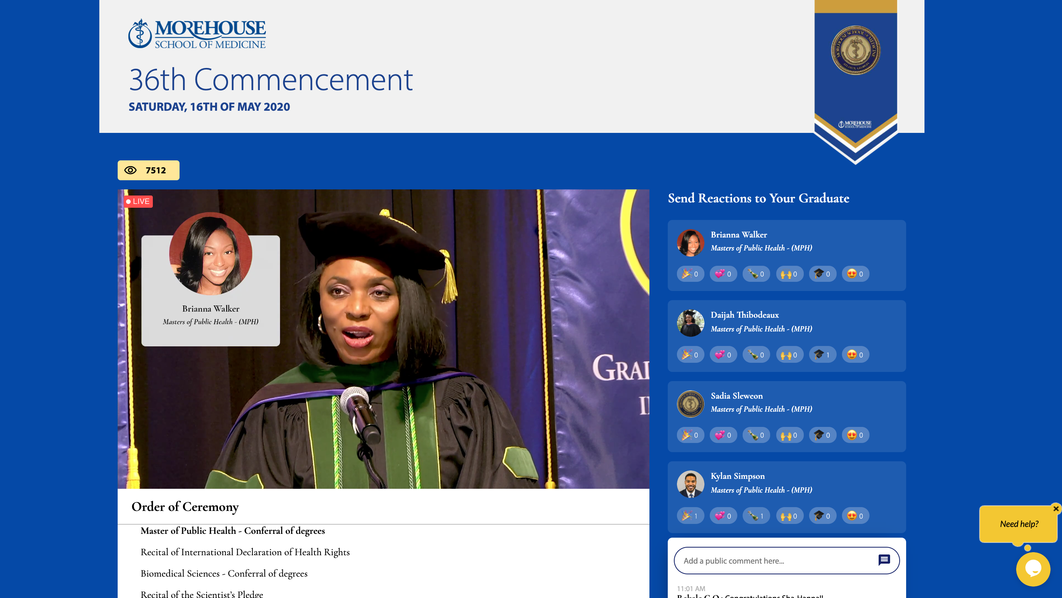Select Recital of International Declaration item
The image size is (1062, 598).
coord(245,552)
